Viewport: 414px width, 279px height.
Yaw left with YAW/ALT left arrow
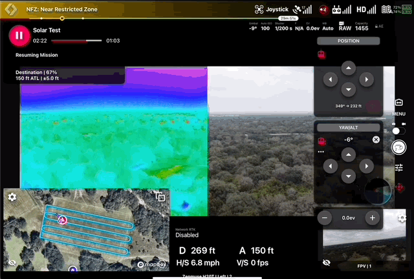pyautogui.click(x=331, y=166)
